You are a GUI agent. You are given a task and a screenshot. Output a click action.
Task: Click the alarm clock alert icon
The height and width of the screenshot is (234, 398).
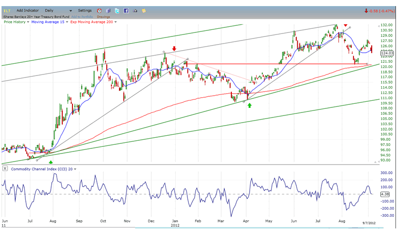[99, 10]
